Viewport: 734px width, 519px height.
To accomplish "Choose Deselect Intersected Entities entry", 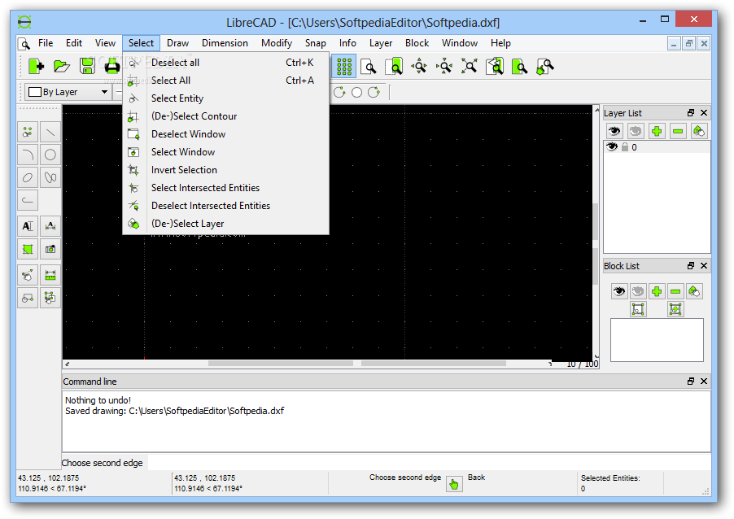I will (225, 206).
